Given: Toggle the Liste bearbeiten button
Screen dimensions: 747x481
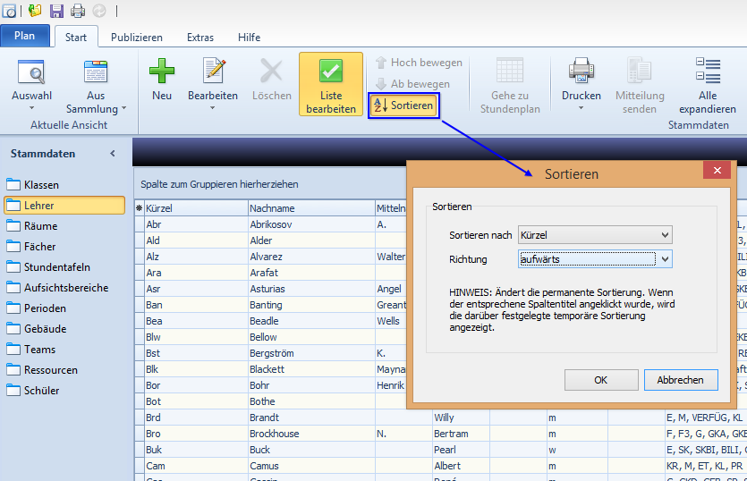Looking at the screenshot, I should point(331,84).
